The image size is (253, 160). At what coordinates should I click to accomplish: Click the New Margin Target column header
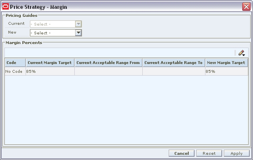pyautogui.click(x=227, y=63)
